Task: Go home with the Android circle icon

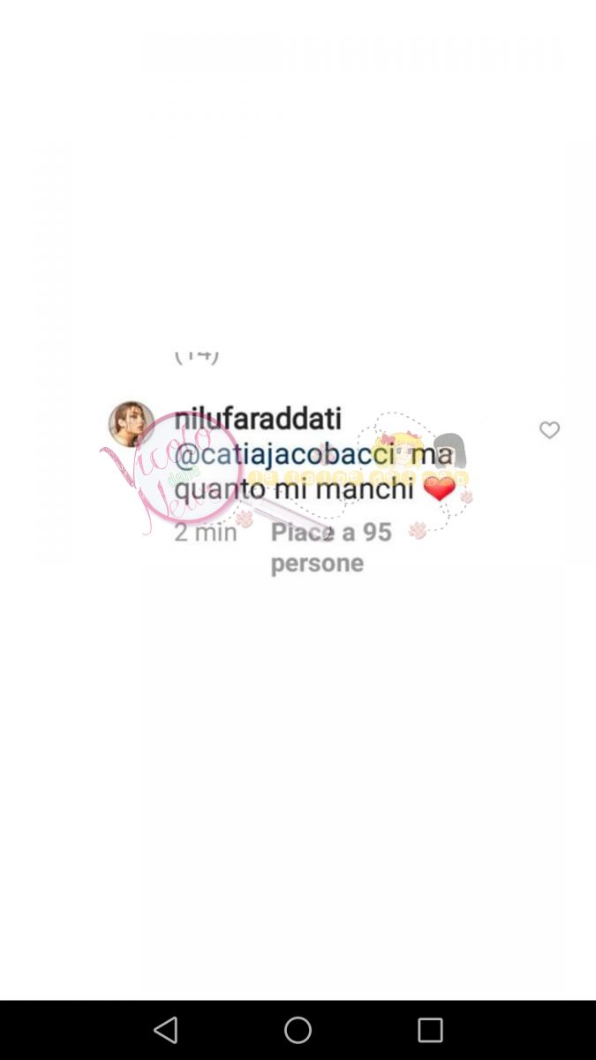Action: pyautogui.click(x=298, y=1030)
